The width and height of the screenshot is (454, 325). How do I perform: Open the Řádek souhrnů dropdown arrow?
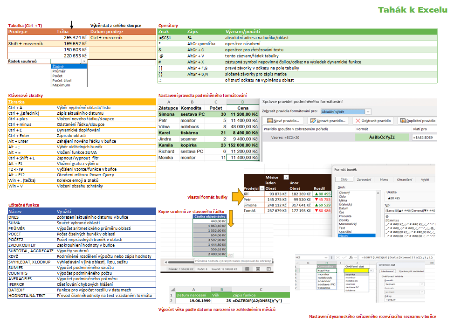[x=84, y=62]
